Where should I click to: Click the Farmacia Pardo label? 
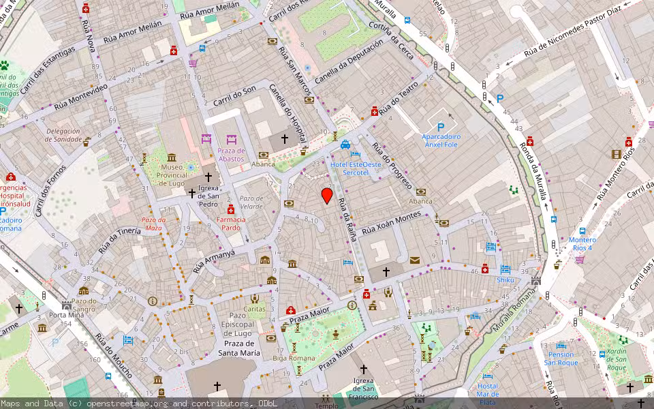click(232, 223)
